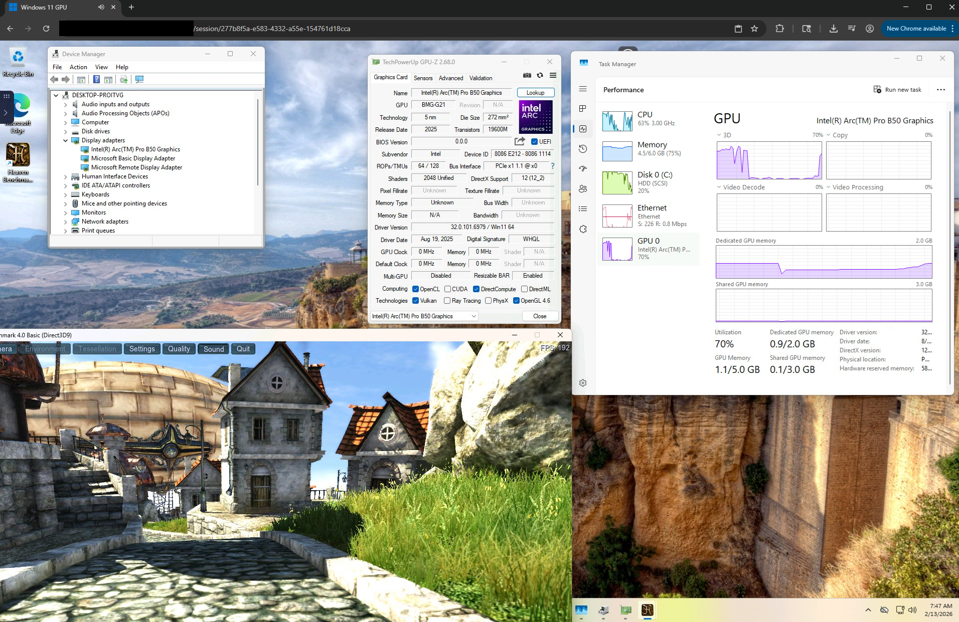Toggle the Vulkan checkbox in GPU-Z

point(415,301)
